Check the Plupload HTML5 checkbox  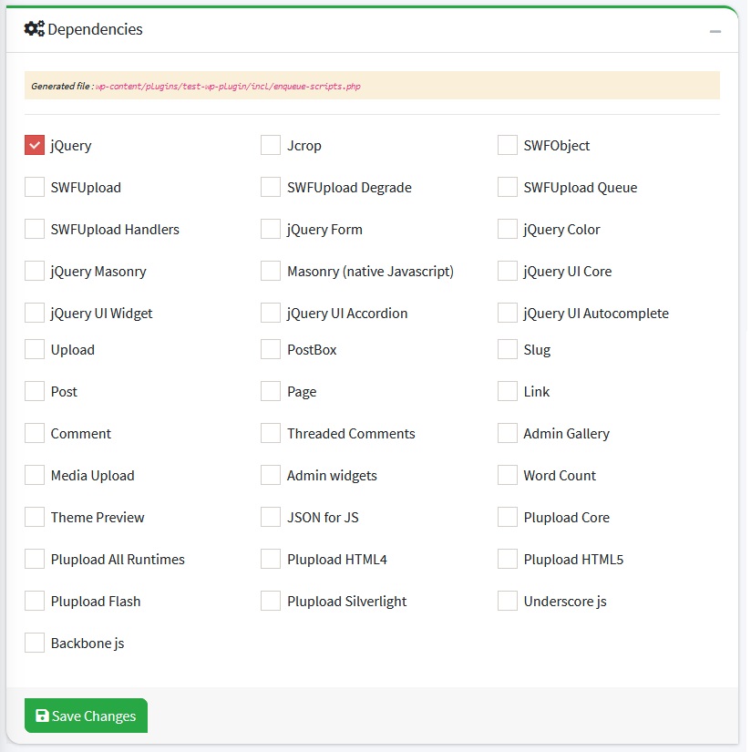point(508,559)
